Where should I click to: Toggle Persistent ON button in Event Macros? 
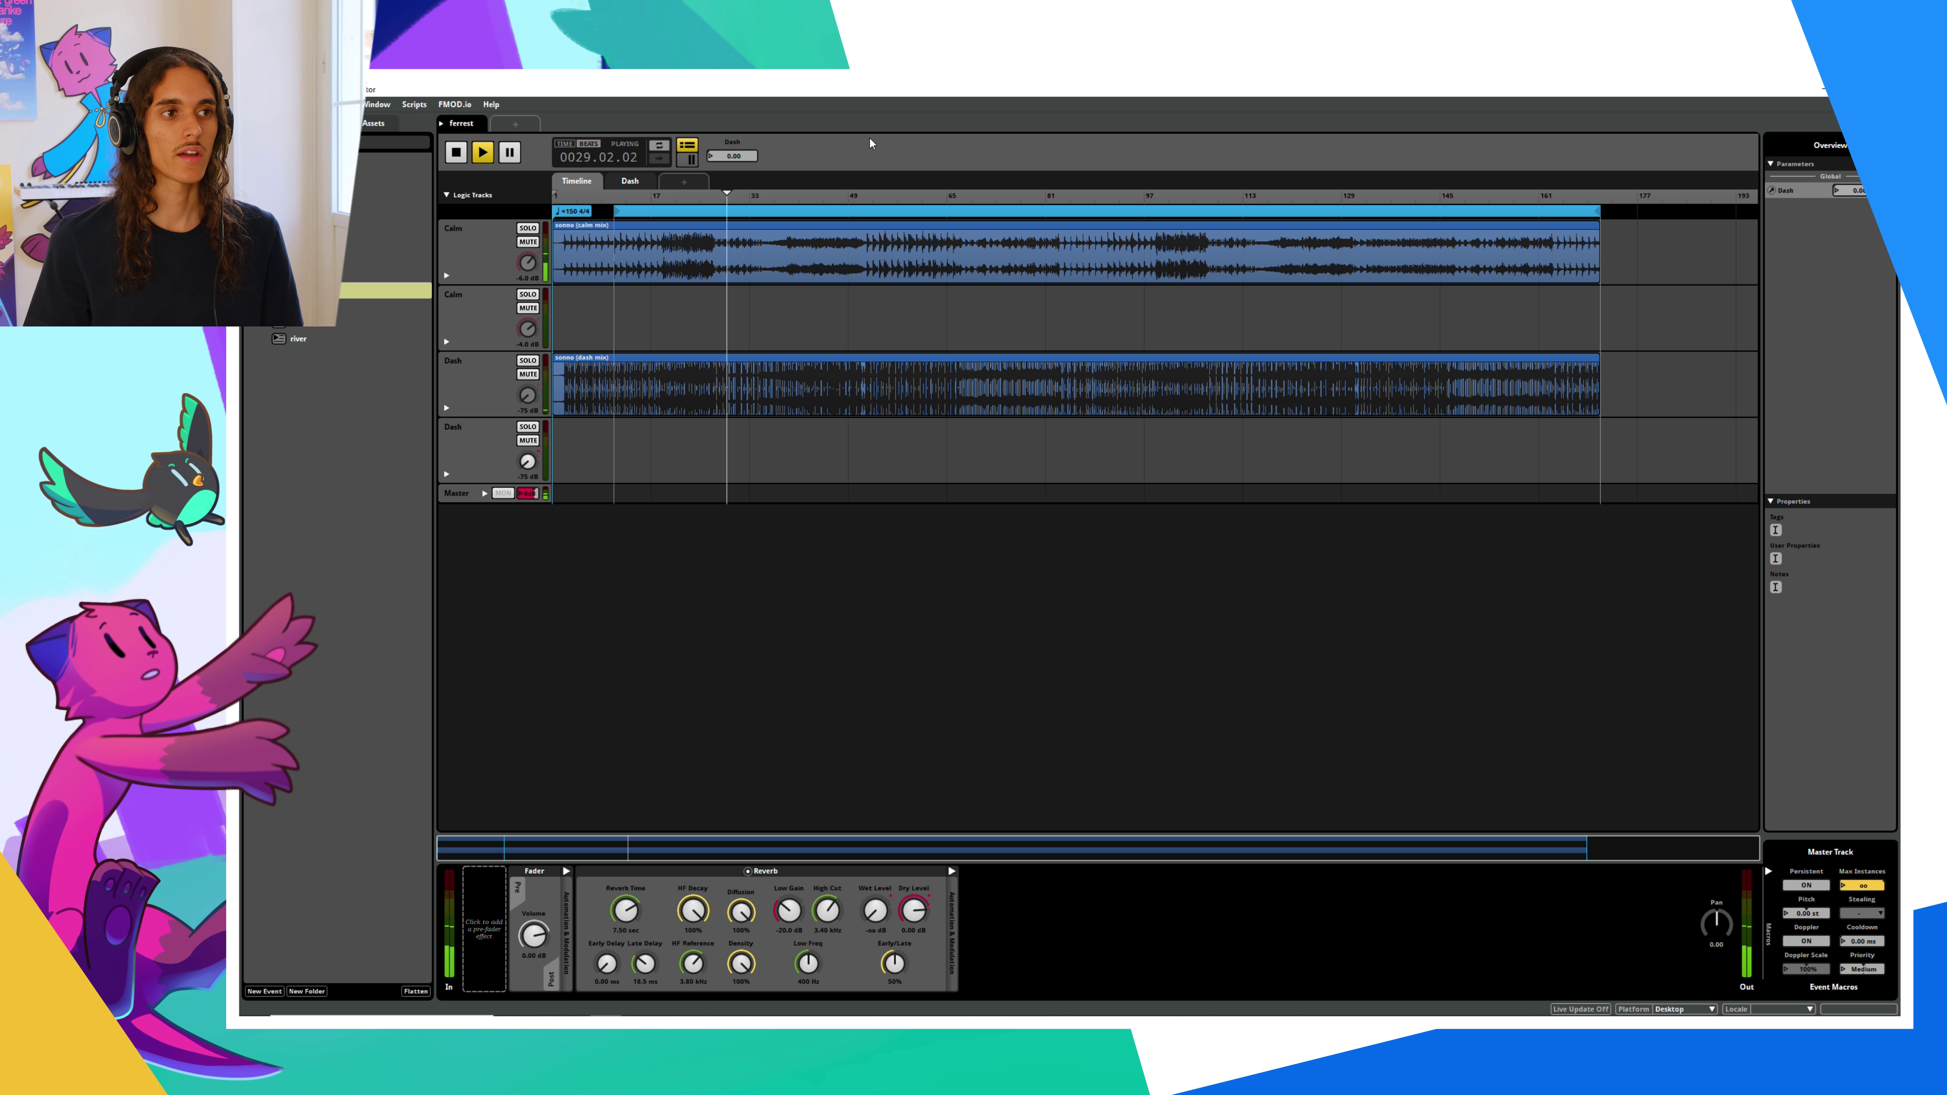point(1806,885)
